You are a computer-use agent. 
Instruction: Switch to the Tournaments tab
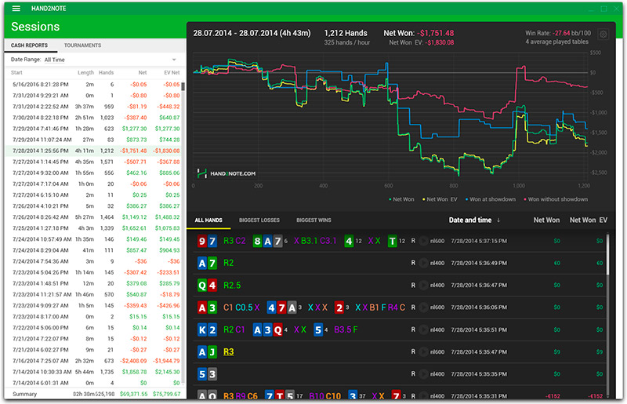[82, 45]
